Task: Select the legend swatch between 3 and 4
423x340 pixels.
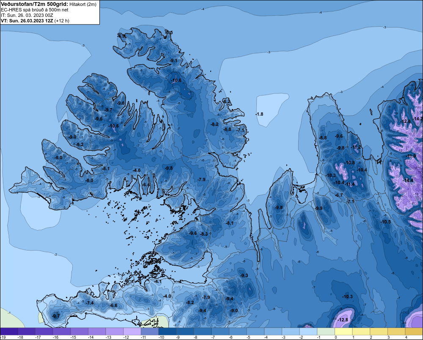Action: click(396, 332)
